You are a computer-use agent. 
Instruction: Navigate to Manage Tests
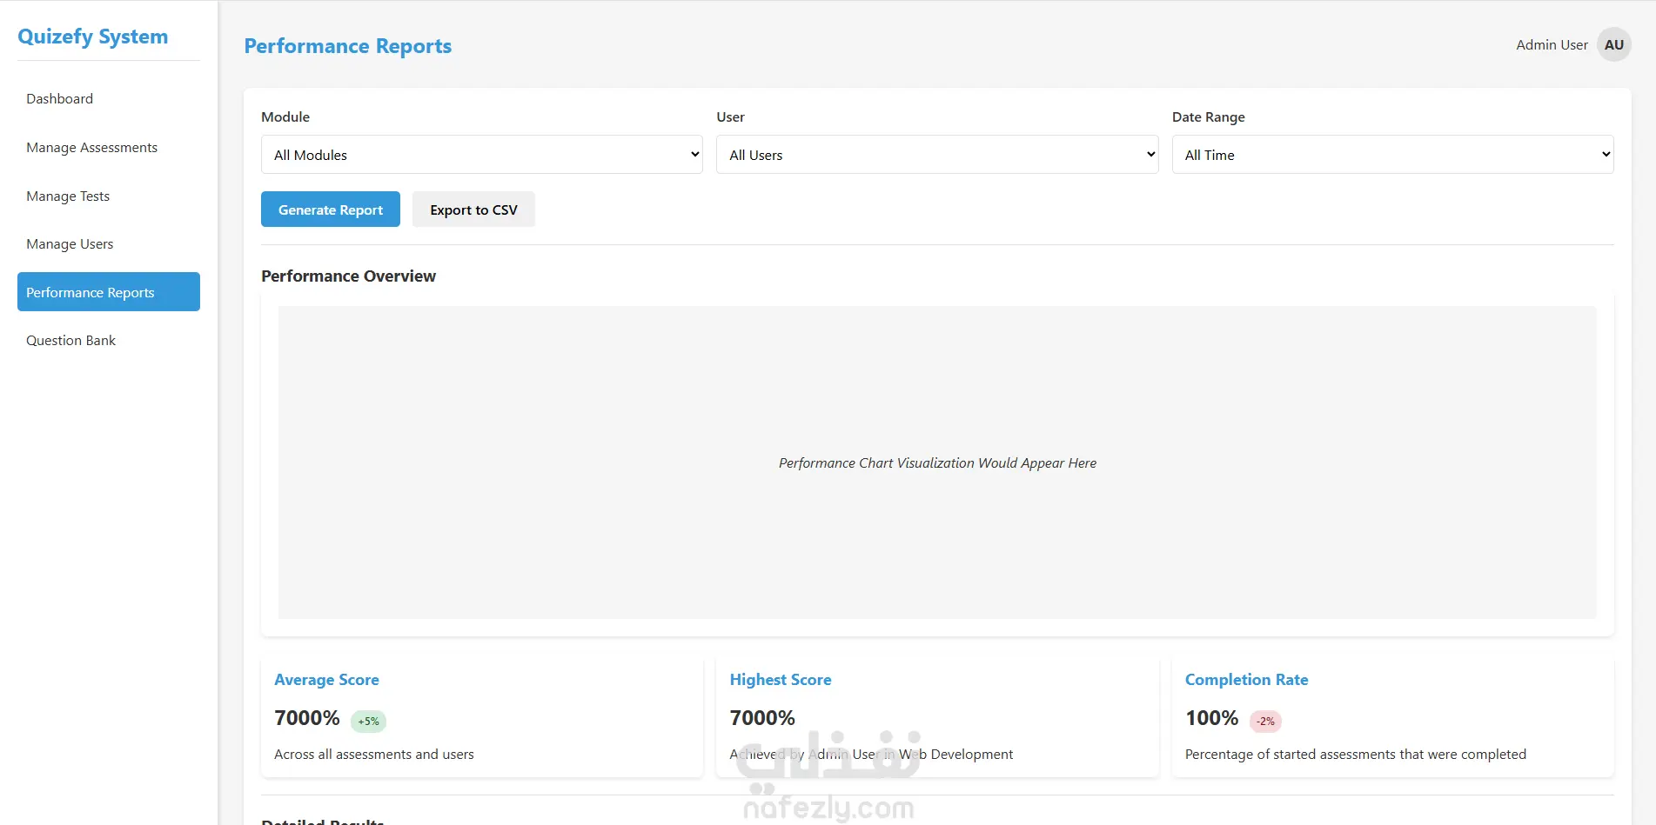click(68, 196)
